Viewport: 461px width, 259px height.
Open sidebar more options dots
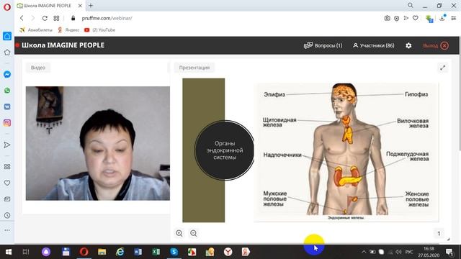tap(7, 230)
